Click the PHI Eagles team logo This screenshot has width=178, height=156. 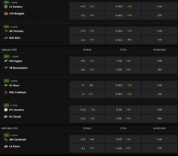[x=6, y=61]
